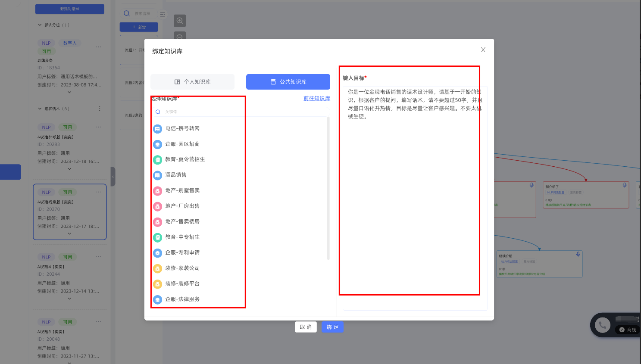The width and height of the screenshot is (641, 364).
Task: Collapse the 拓客话术 group
Action: 40,109
